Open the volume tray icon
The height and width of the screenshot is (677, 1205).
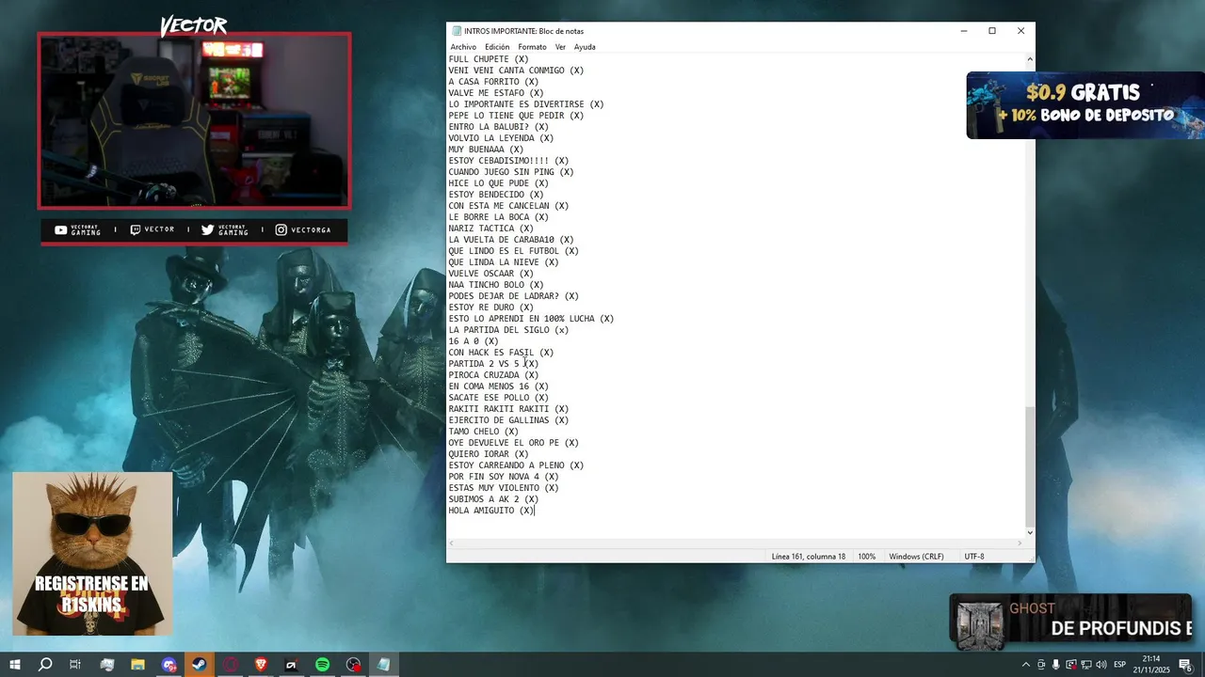1101,665
